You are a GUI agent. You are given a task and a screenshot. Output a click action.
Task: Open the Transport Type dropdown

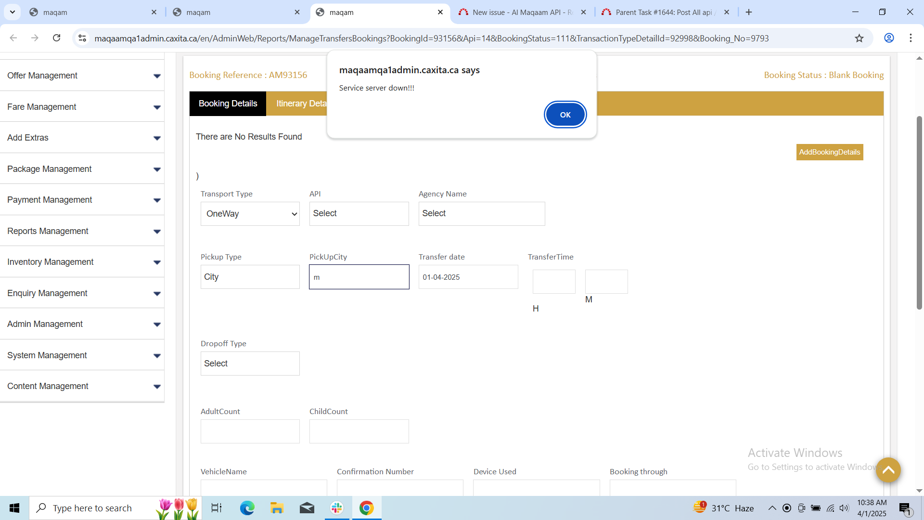pyautogui.click(x=250, y=214)
